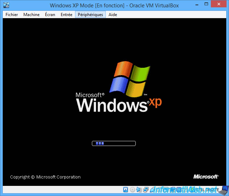Click the CTRL DROITE host key indicator

tap(209, 190)
